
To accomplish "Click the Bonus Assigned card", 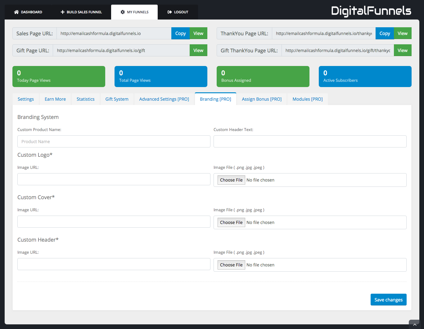I will click(263, 77).
